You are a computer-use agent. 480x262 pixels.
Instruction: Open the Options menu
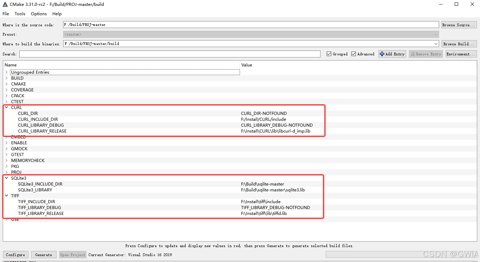pyautogui.click(x=39, y=14)
